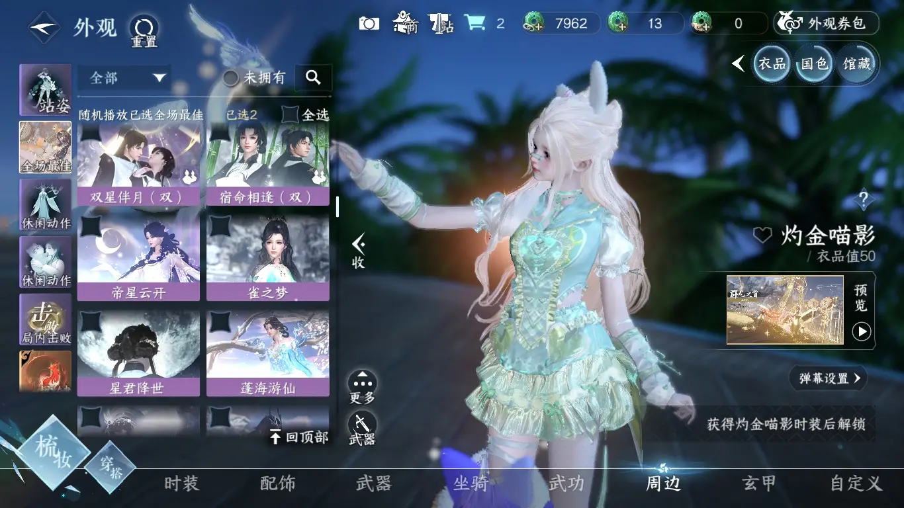The height and width of the screenshot is (508, 904).
Task: Select the 局内击败 category
Action: [46, 320]
